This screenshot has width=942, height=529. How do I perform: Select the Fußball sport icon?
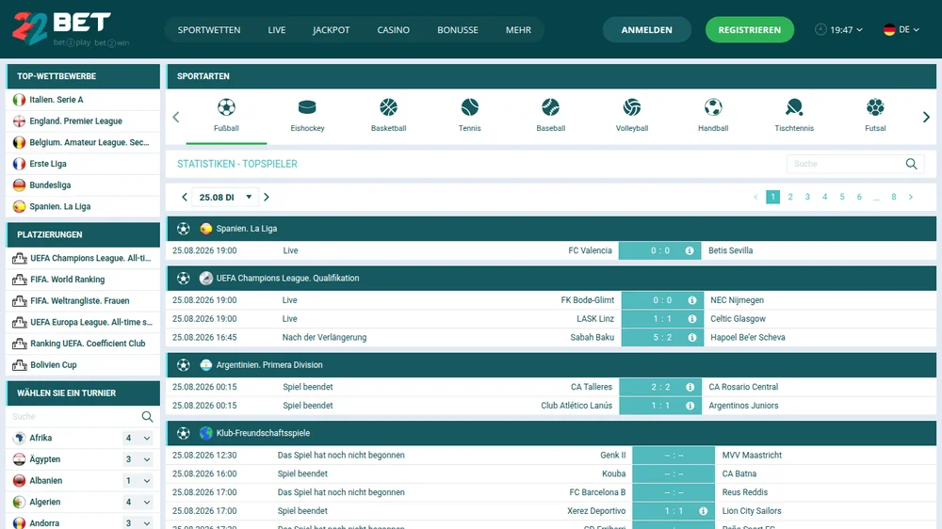226,107
